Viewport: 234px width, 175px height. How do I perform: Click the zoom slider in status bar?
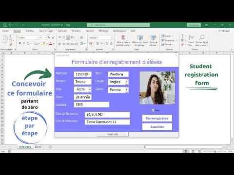coord(215,151)
